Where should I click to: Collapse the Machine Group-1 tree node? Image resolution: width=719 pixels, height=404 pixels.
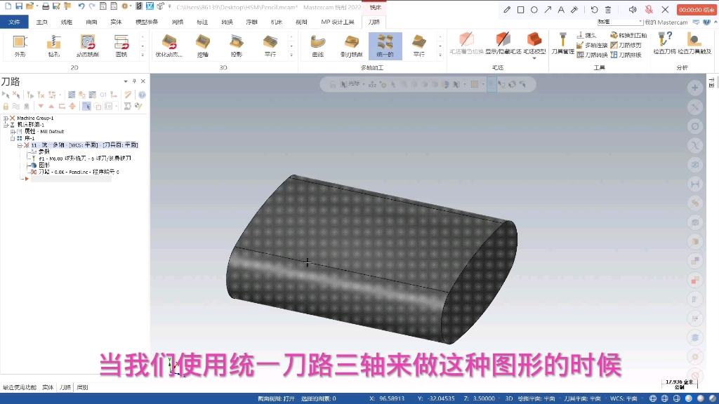pyautogui.click(x=6, y=118)
